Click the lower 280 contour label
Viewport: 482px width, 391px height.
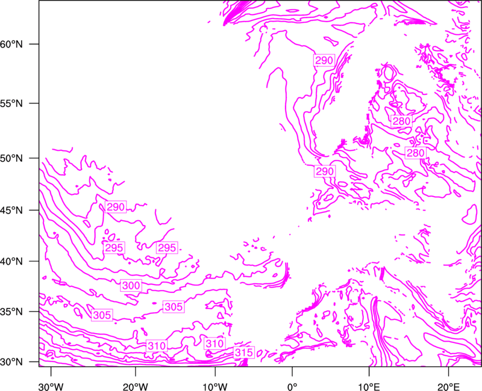[416, 153]
